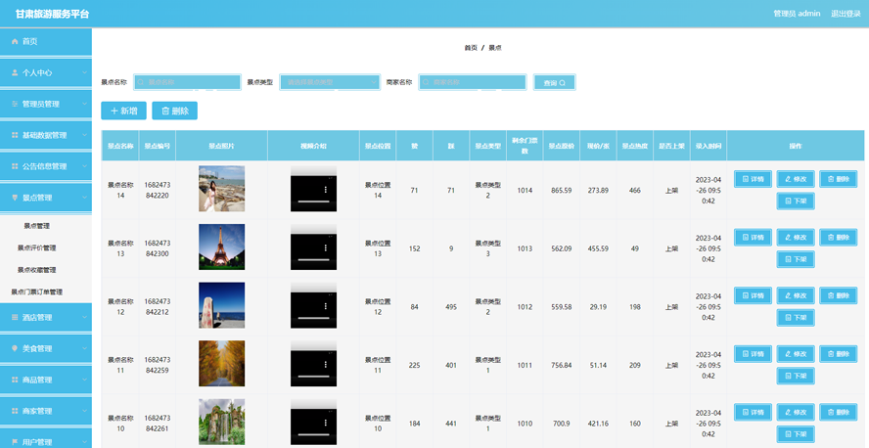Click 下架 for 景点名称14
This screenshot has width=869, height=448.
[x=796, y=202]
